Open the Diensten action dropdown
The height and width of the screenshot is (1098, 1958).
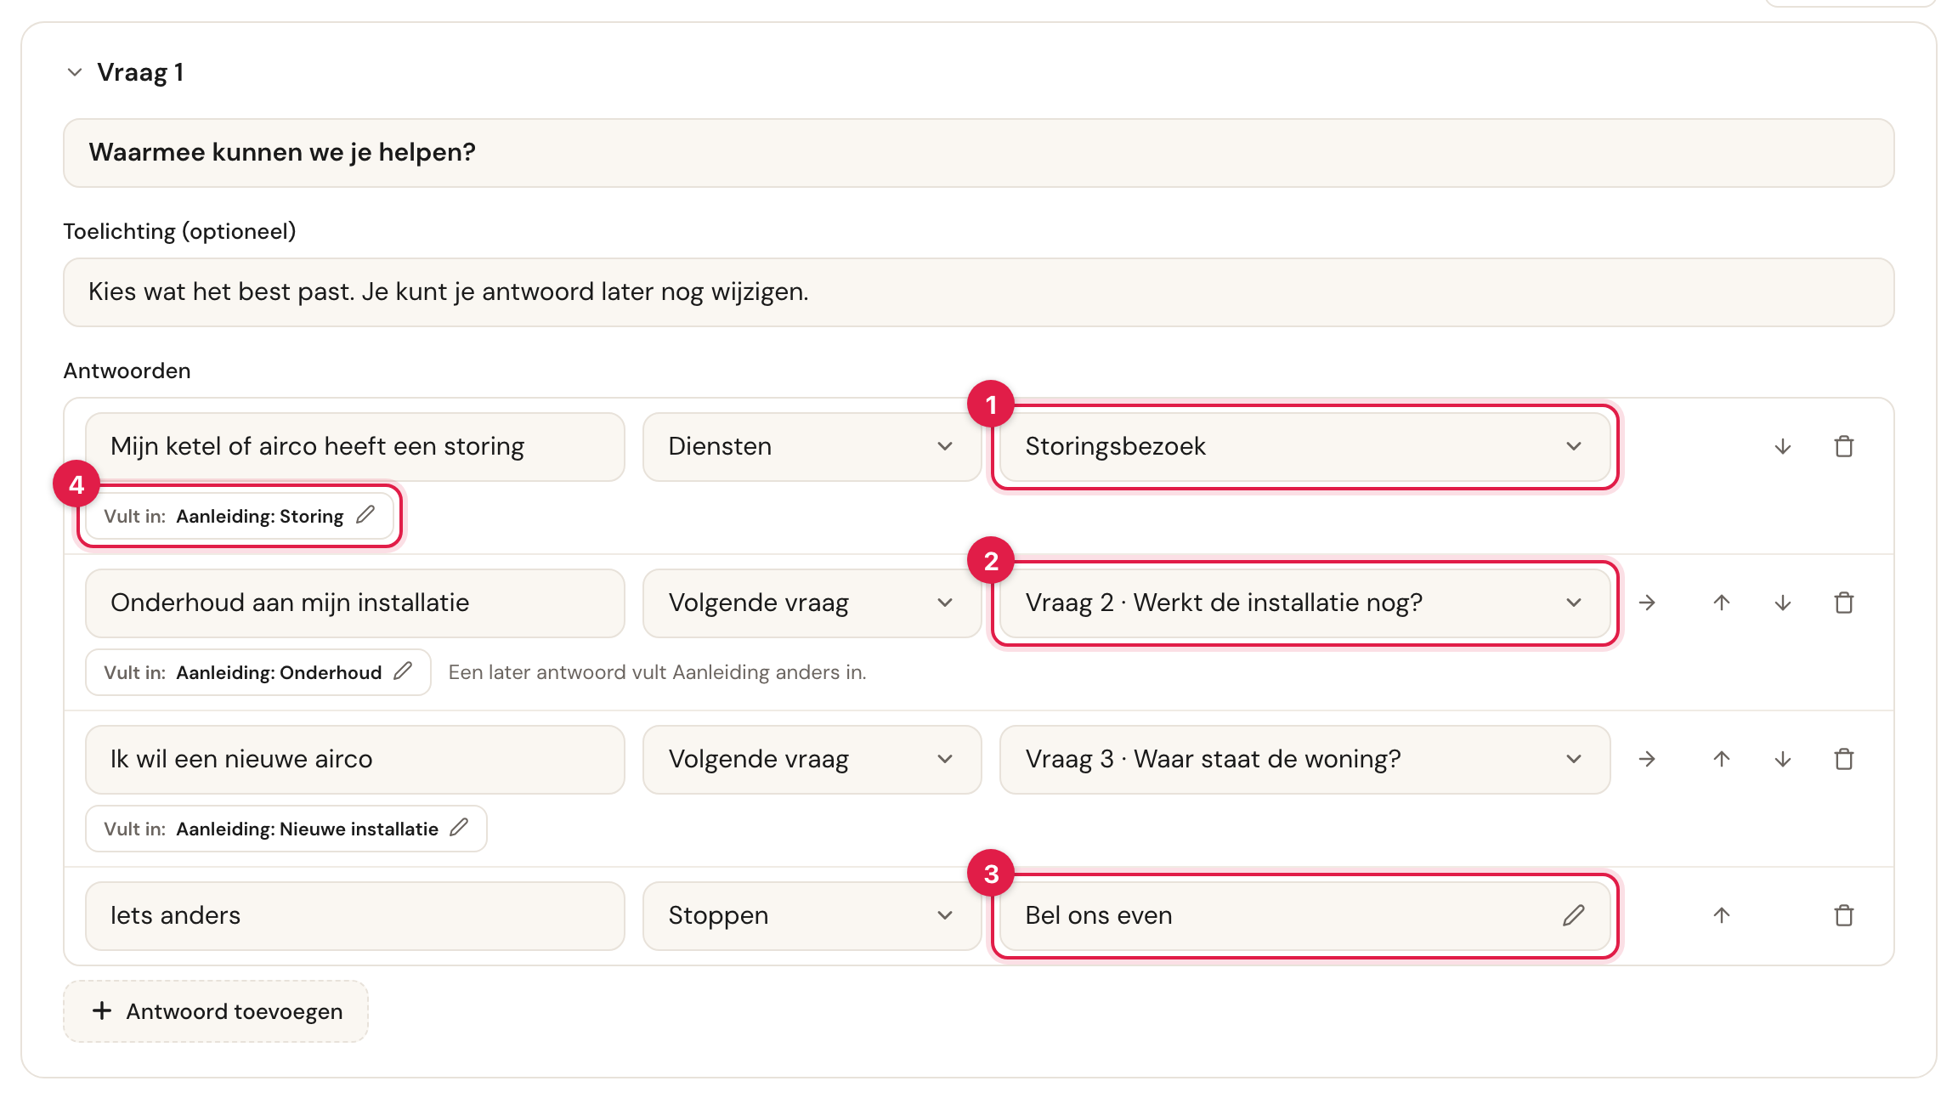812,446
